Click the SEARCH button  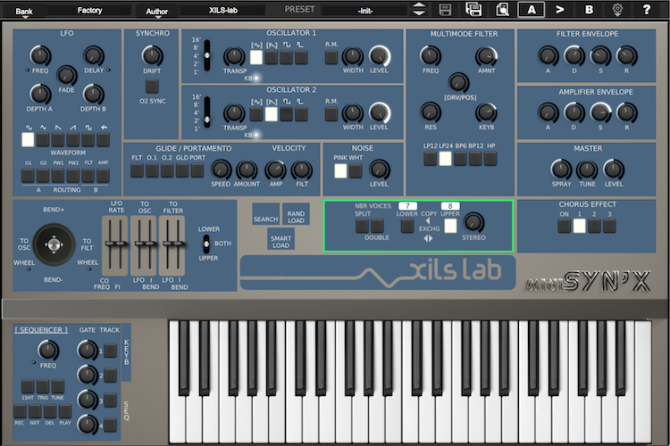click(x=266, y=214)
